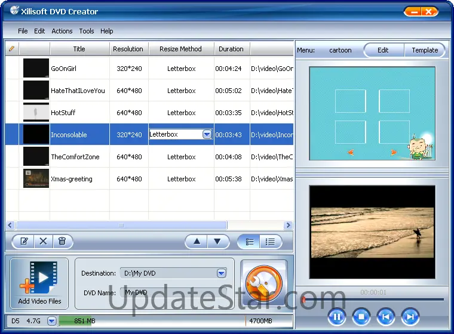
Task: Click the pencil icon in table header
Action: click(x=11, y=48)
